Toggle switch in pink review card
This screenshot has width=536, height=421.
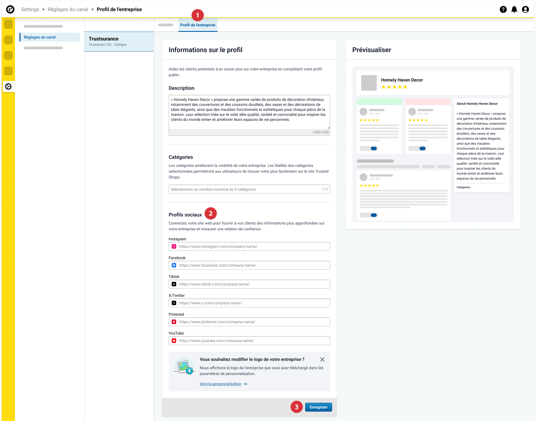pyautogui.click(x=418, y=149)
